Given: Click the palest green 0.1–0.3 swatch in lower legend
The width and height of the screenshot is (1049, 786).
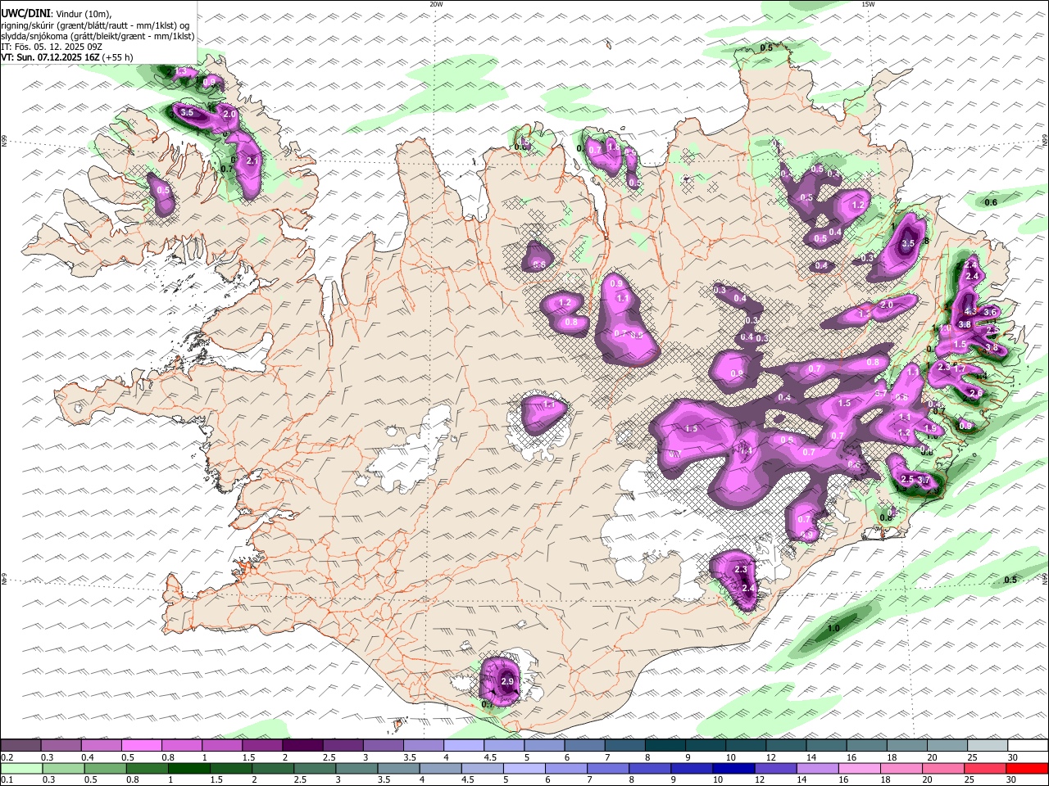Looking at the screenshot, I should click(x=21, y=769).
